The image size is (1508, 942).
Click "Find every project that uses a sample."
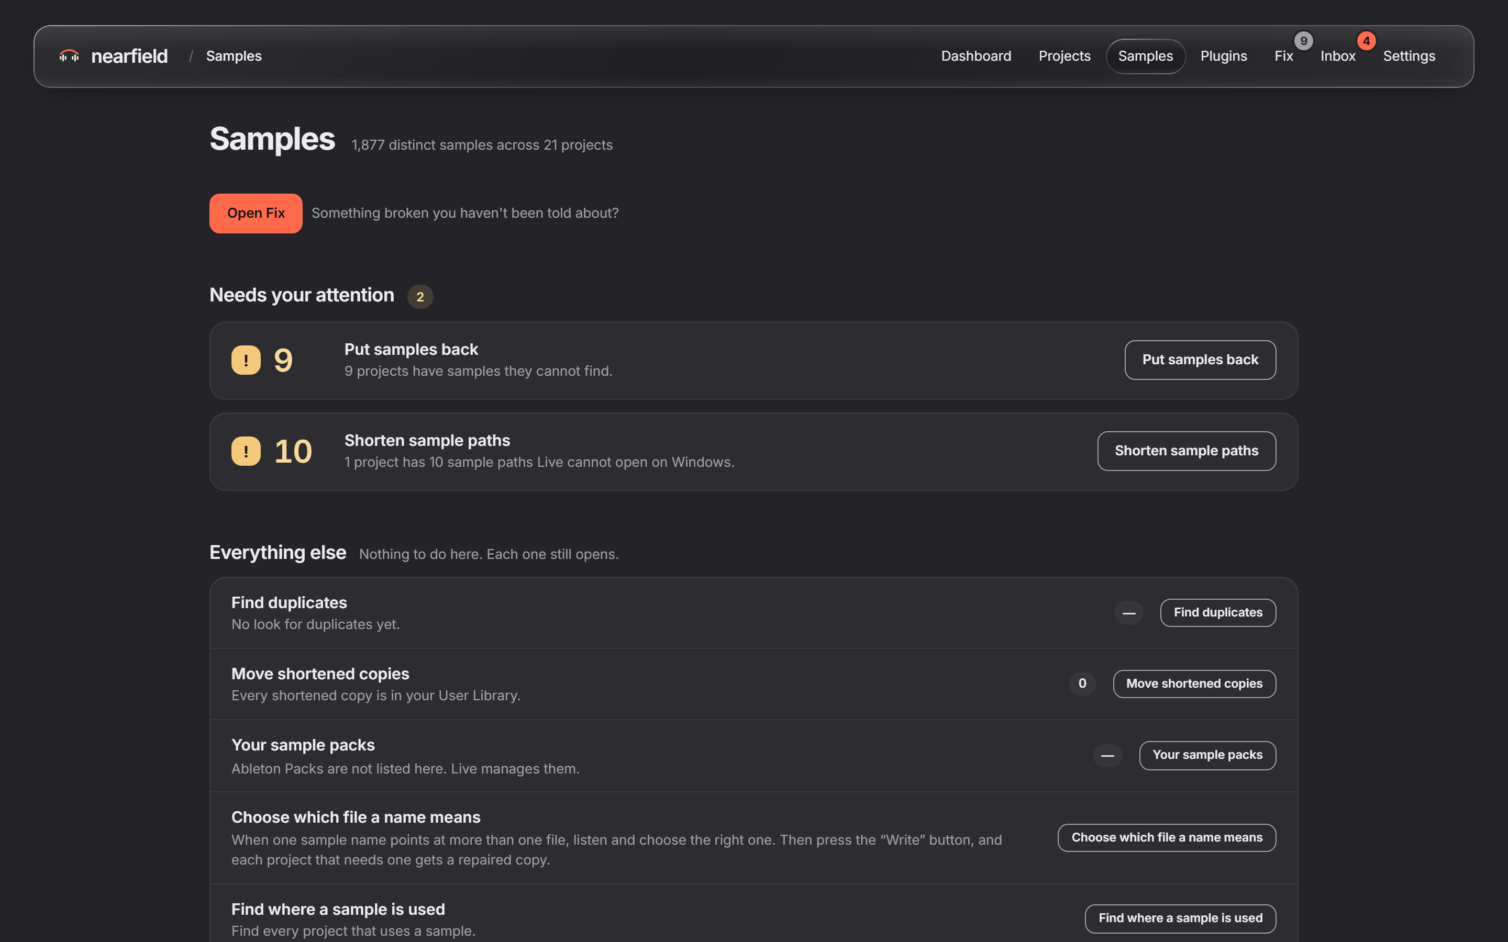[353, 931]
